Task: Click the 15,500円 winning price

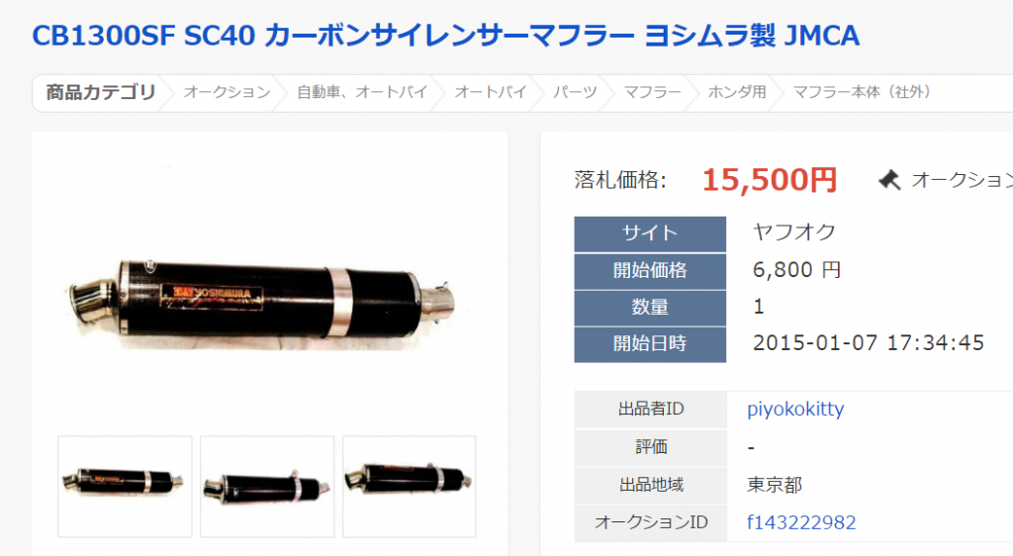Action: tap(770, 179)
